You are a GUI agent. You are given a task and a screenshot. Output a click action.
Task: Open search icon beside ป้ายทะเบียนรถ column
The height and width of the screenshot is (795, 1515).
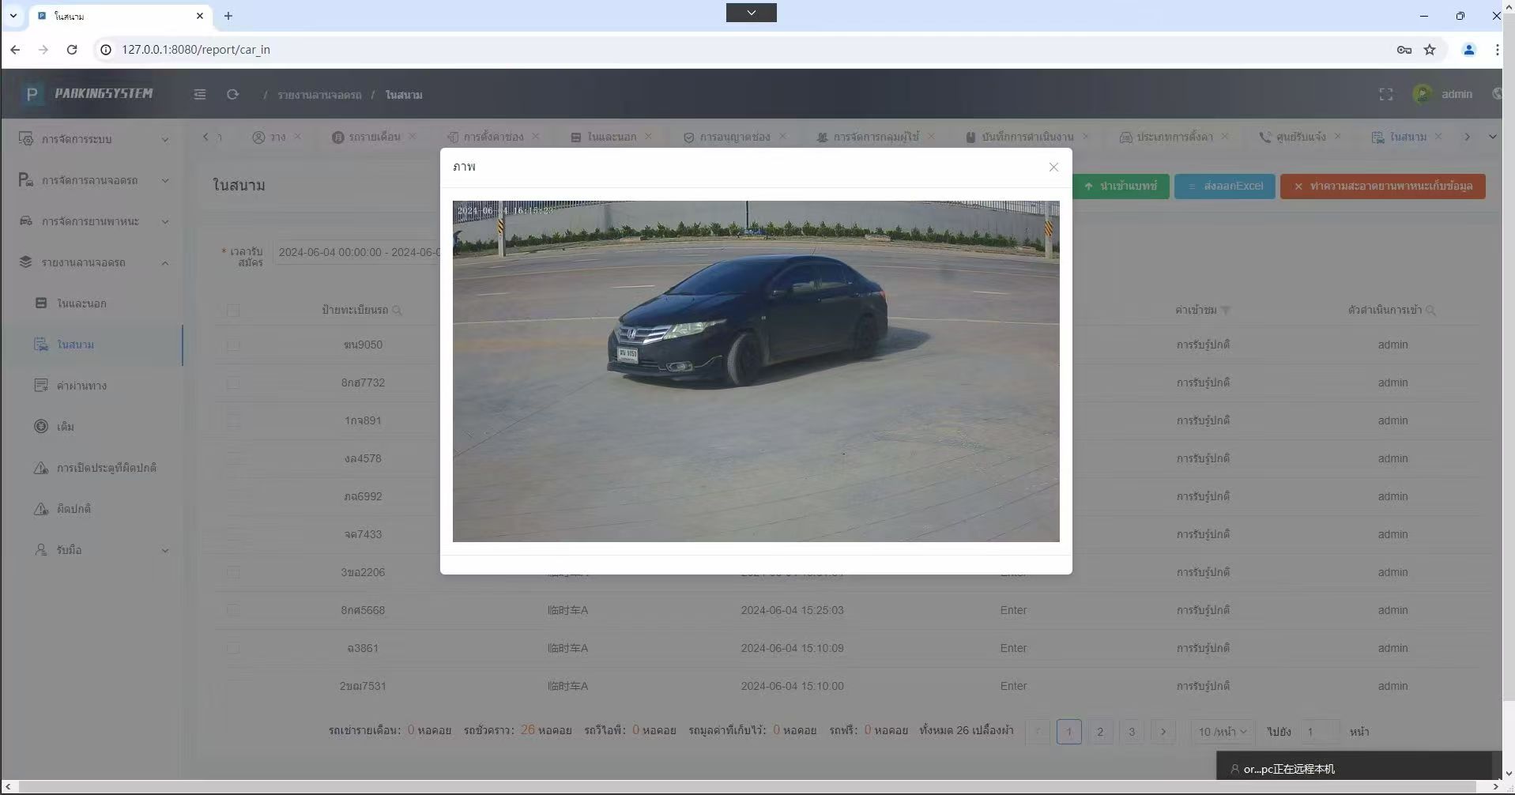tap(397, 311)
